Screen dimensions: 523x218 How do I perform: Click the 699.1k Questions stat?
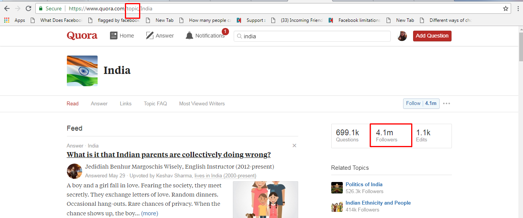(347, 136)
